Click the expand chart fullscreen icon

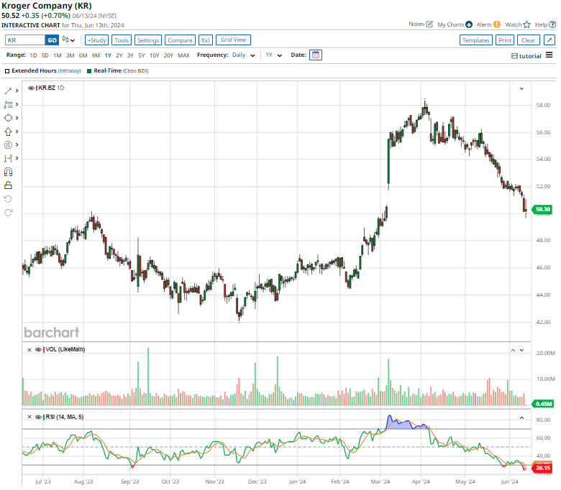pos(549,40)
